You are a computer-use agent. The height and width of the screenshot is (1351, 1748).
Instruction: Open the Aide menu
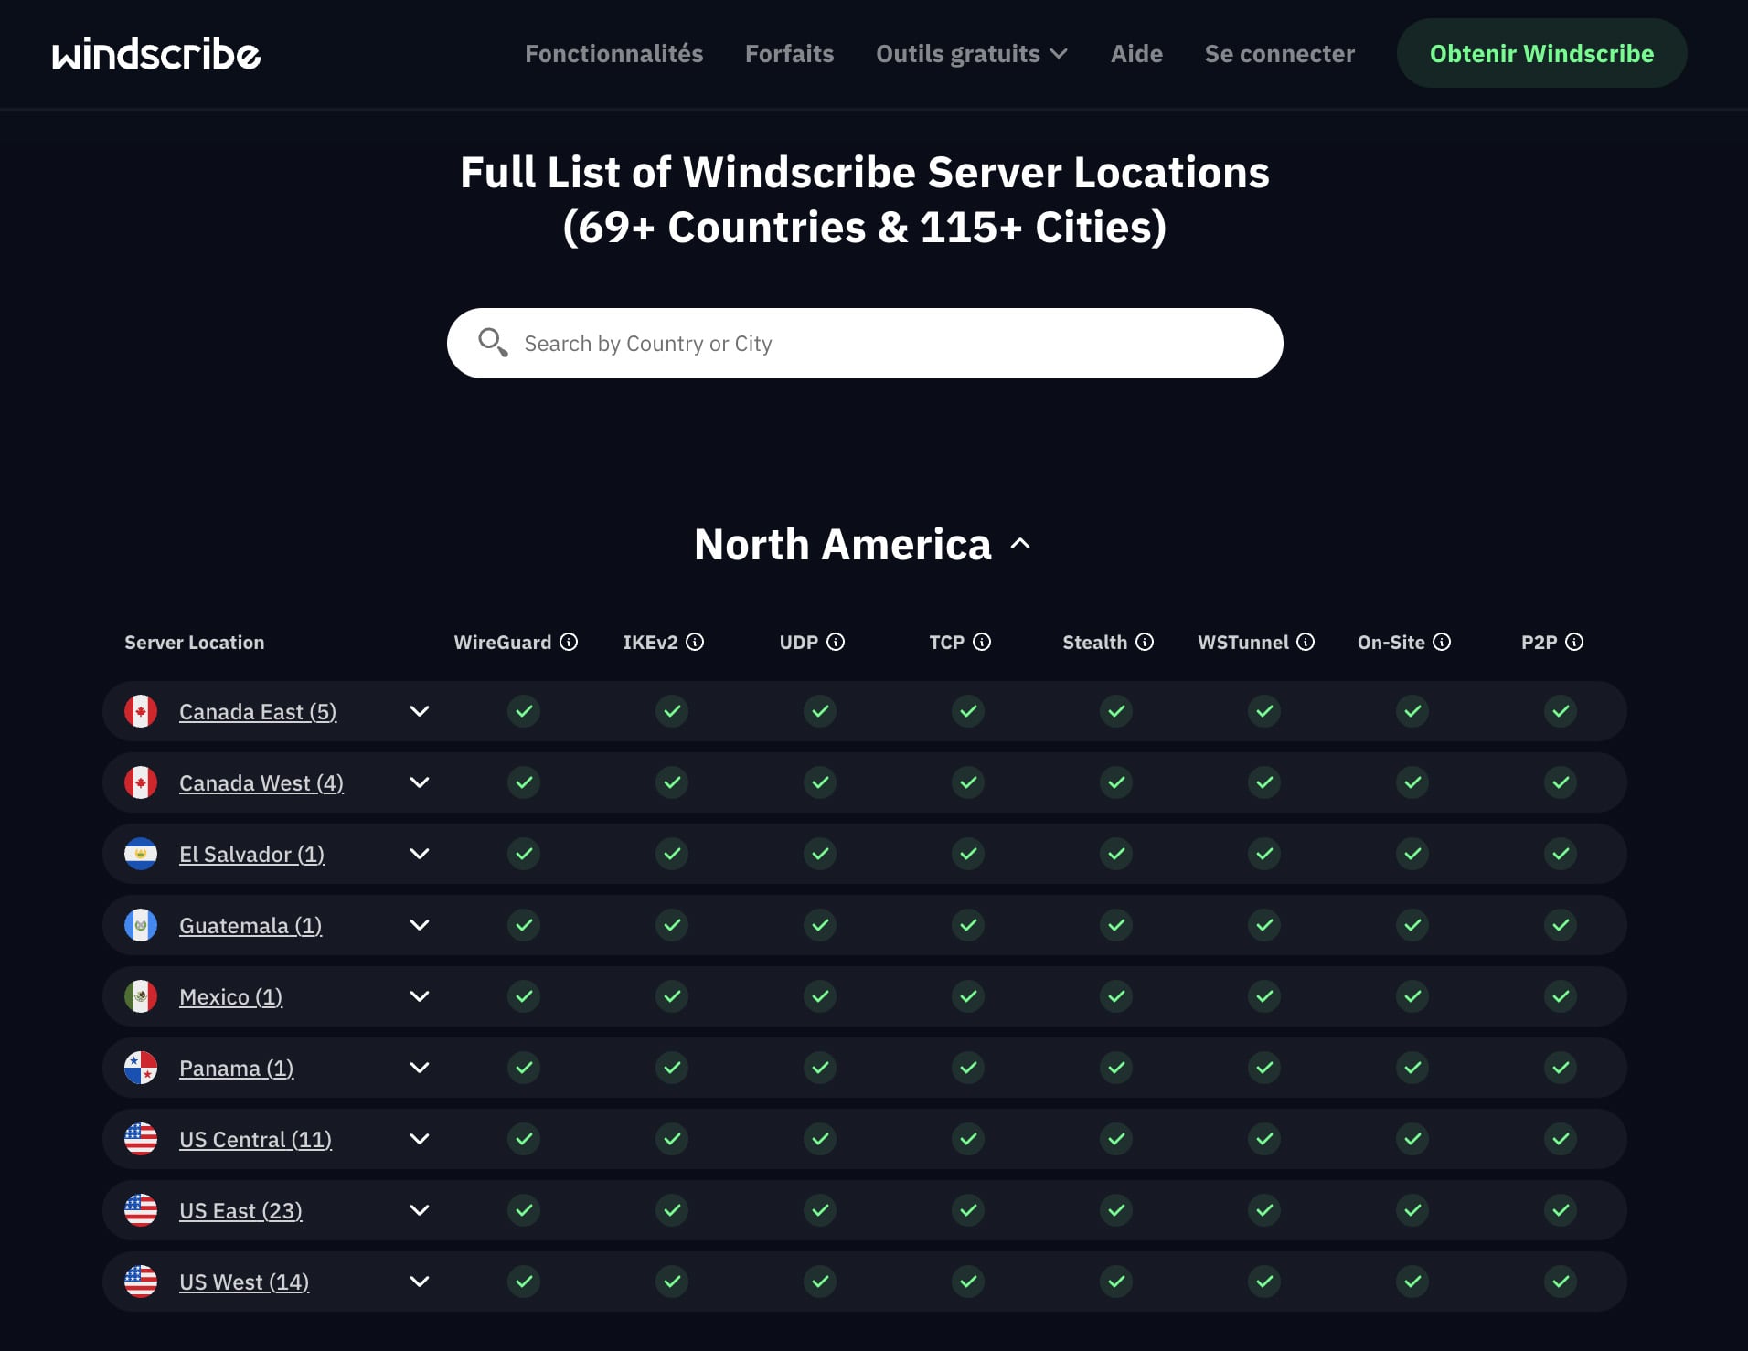click(x=1136, y=53)
